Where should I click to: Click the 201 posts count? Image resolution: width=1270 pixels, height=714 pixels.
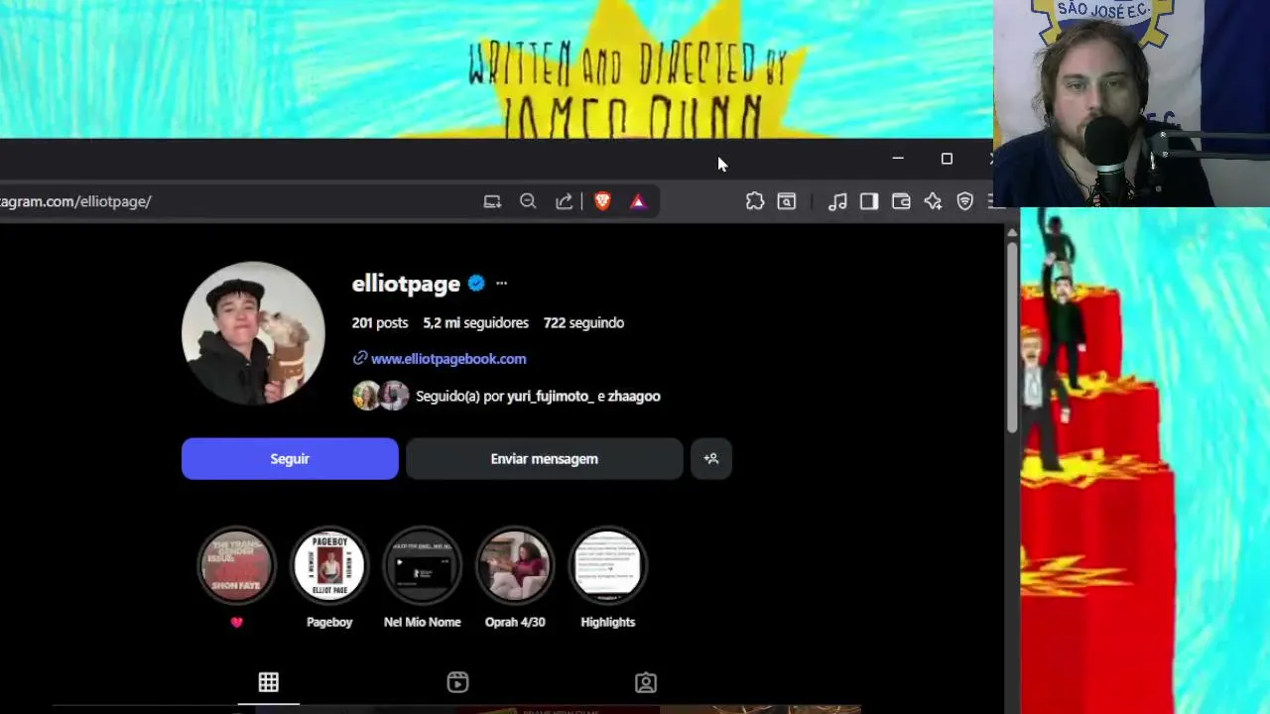click(380, 323)
